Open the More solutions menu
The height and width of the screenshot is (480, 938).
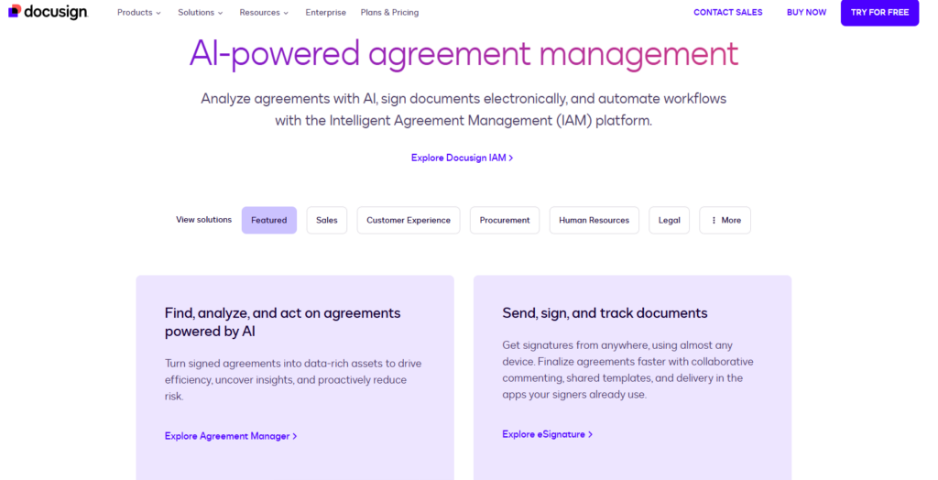coord(725,220)
